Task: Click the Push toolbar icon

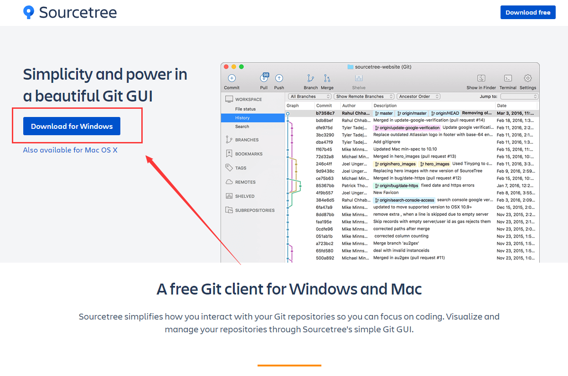Action: 279,78
